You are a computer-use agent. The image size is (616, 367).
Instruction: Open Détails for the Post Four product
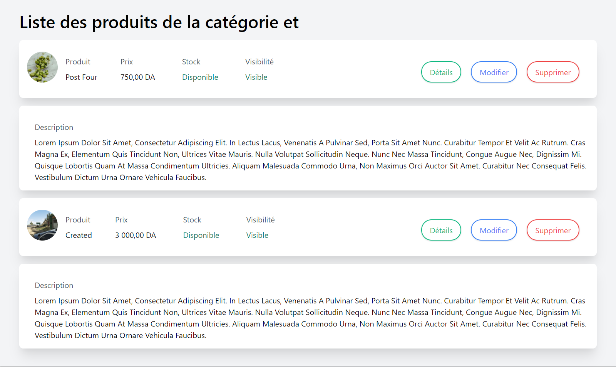pyautogui.click(x=441, y=72)
